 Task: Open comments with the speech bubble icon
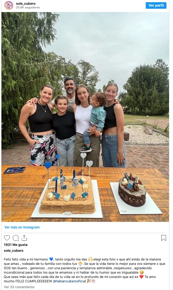coord(16,238)
